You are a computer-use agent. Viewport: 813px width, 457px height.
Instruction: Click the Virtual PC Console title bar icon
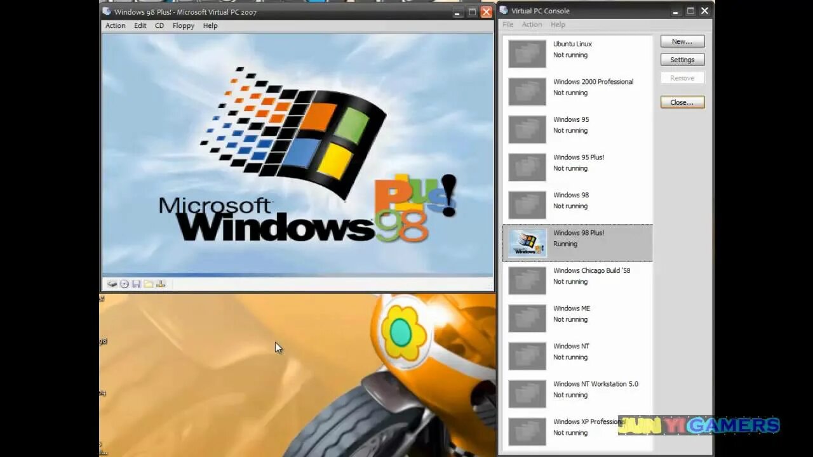pos(504,10)
